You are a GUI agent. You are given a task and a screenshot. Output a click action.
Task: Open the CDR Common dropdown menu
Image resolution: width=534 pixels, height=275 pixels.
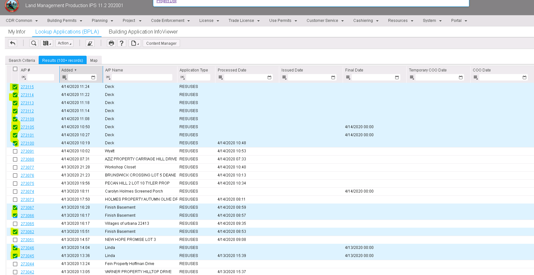click(x=22, y=21)
